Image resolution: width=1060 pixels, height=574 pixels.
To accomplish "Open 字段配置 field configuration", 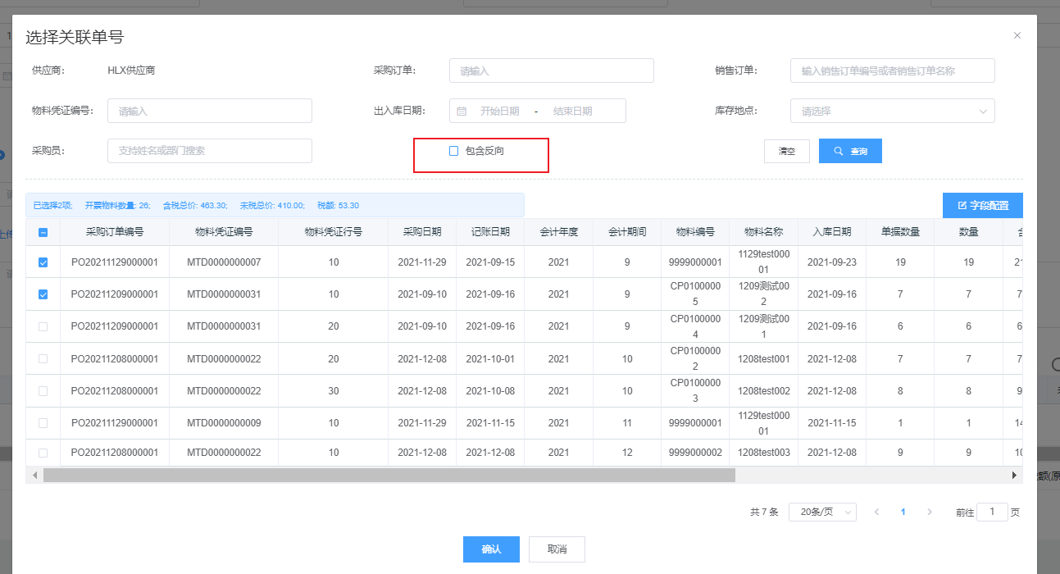I will click(x=982, y=206).
